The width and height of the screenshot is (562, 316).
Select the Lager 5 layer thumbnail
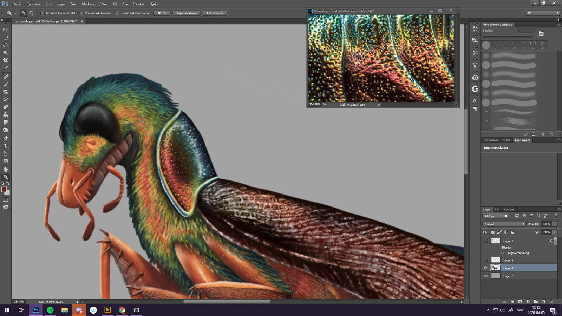(x=496, y=260)
